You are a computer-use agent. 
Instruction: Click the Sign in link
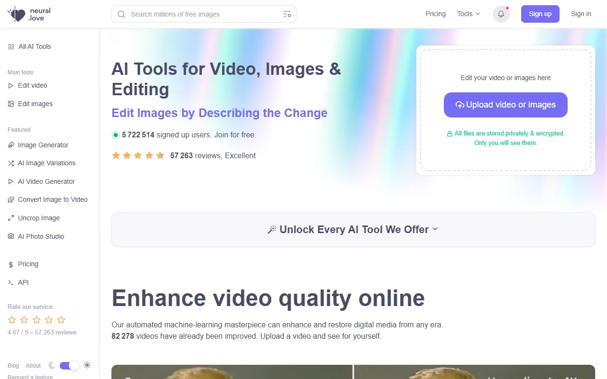pyautogui.click(x=581, y=14)
